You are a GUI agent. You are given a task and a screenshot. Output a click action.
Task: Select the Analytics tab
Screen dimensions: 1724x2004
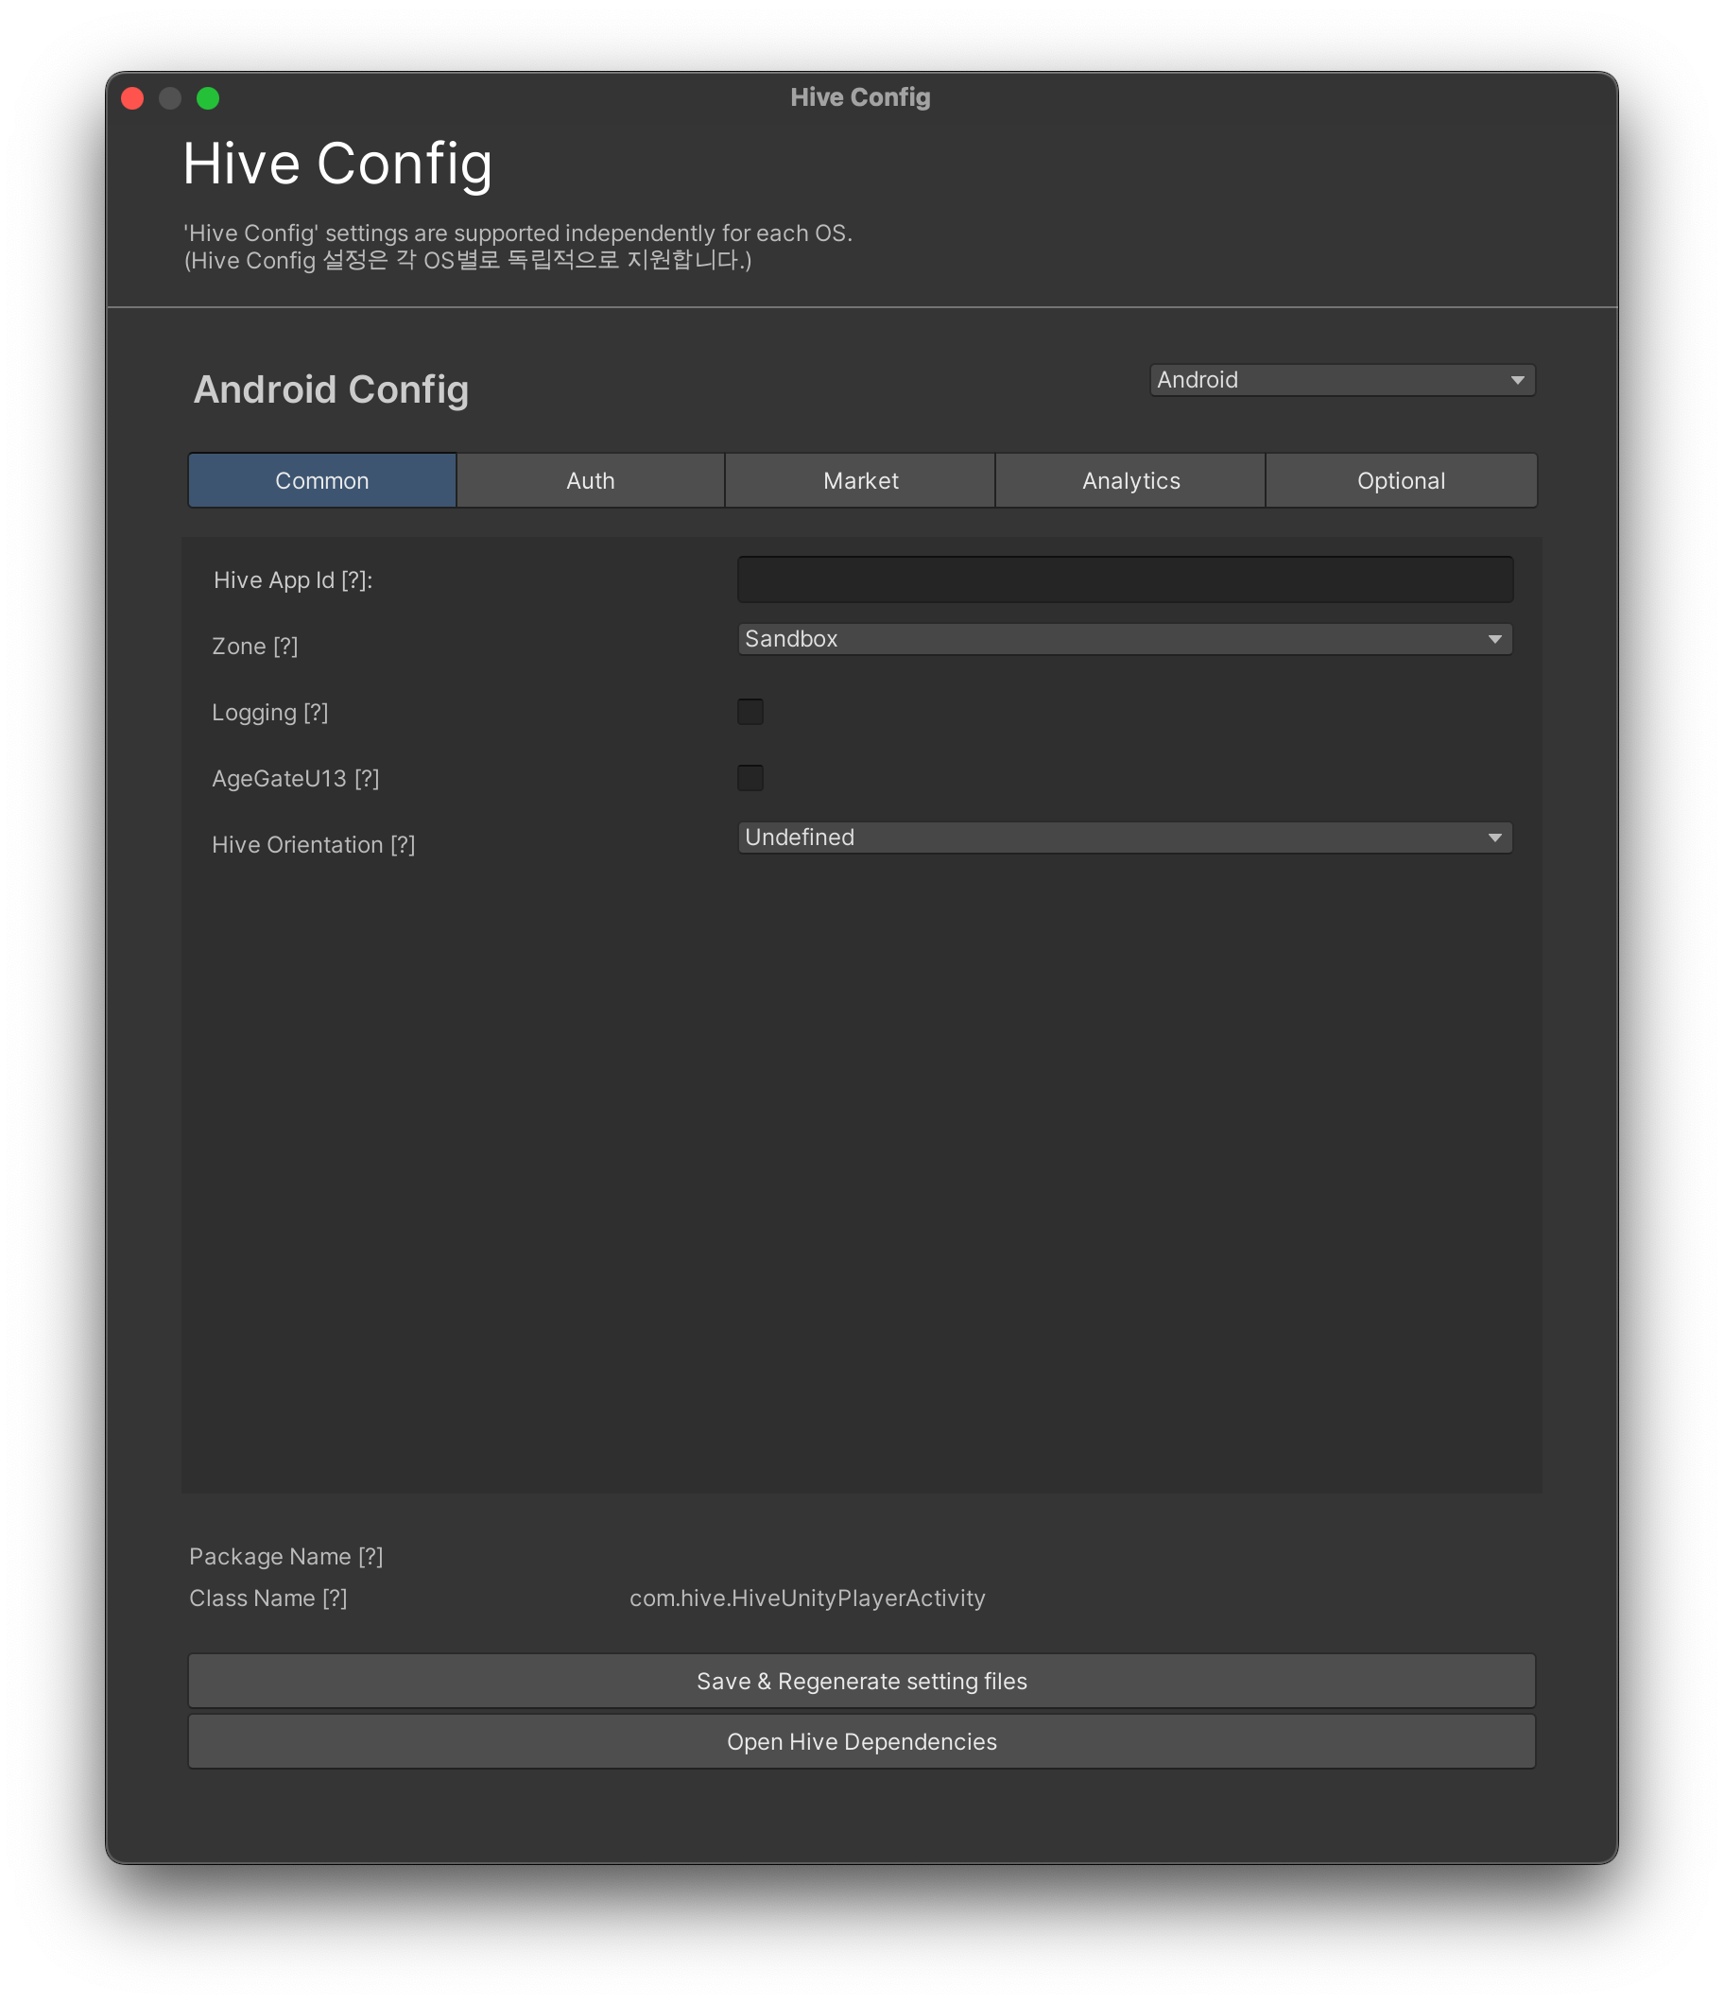click(1130, 481)
